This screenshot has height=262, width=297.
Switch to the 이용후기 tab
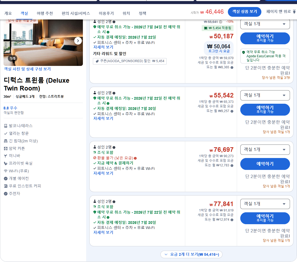[106, 13]
